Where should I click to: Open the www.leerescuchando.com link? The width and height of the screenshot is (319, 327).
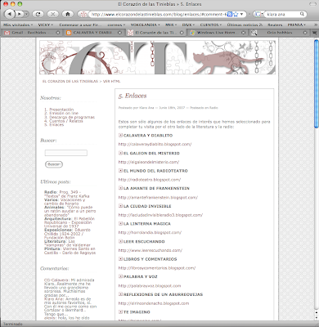coord(151,250)
